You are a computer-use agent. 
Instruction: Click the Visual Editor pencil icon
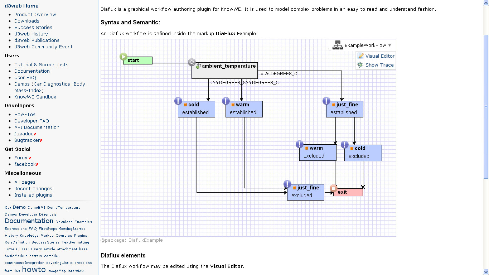click(x=360, y=56)
